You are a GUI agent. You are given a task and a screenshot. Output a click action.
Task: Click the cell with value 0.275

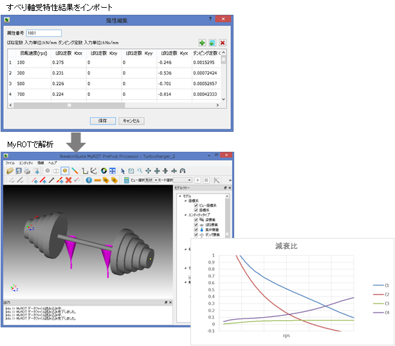click(x=69, y=62)
